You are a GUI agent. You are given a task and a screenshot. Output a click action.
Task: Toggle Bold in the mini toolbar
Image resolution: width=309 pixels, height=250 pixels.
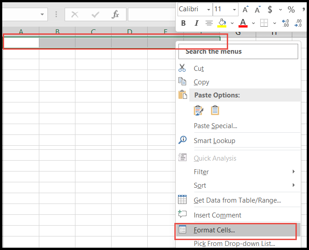pyautogui.click(x=183, y=23)
